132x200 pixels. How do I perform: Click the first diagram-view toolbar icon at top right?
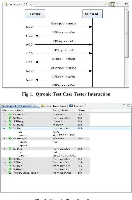point(107,4)
